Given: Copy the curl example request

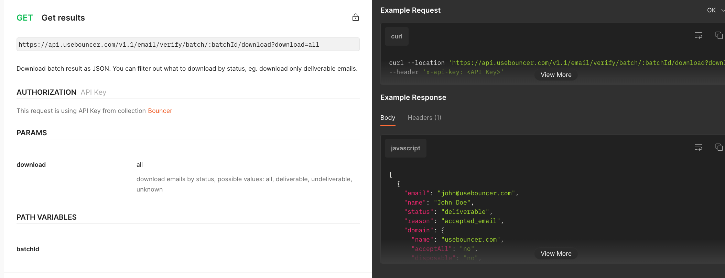Looking at the screenshot, I should click(719, 36).
